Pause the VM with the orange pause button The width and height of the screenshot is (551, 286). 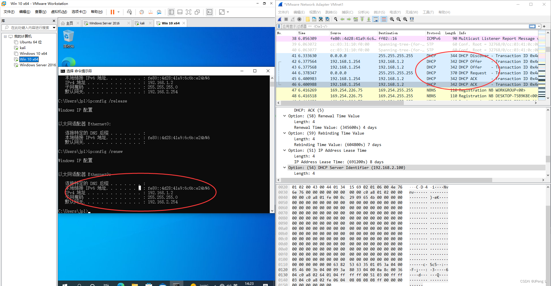click(x=112, y=12)
